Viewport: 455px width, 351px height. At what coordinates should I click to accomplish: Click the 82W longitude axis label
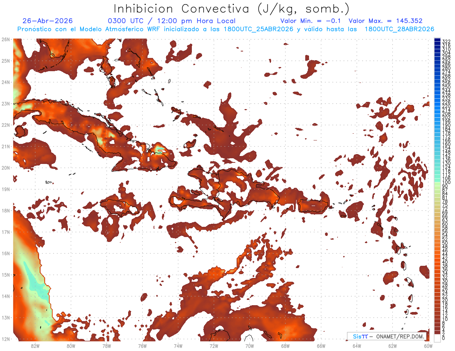pos(35,346)
